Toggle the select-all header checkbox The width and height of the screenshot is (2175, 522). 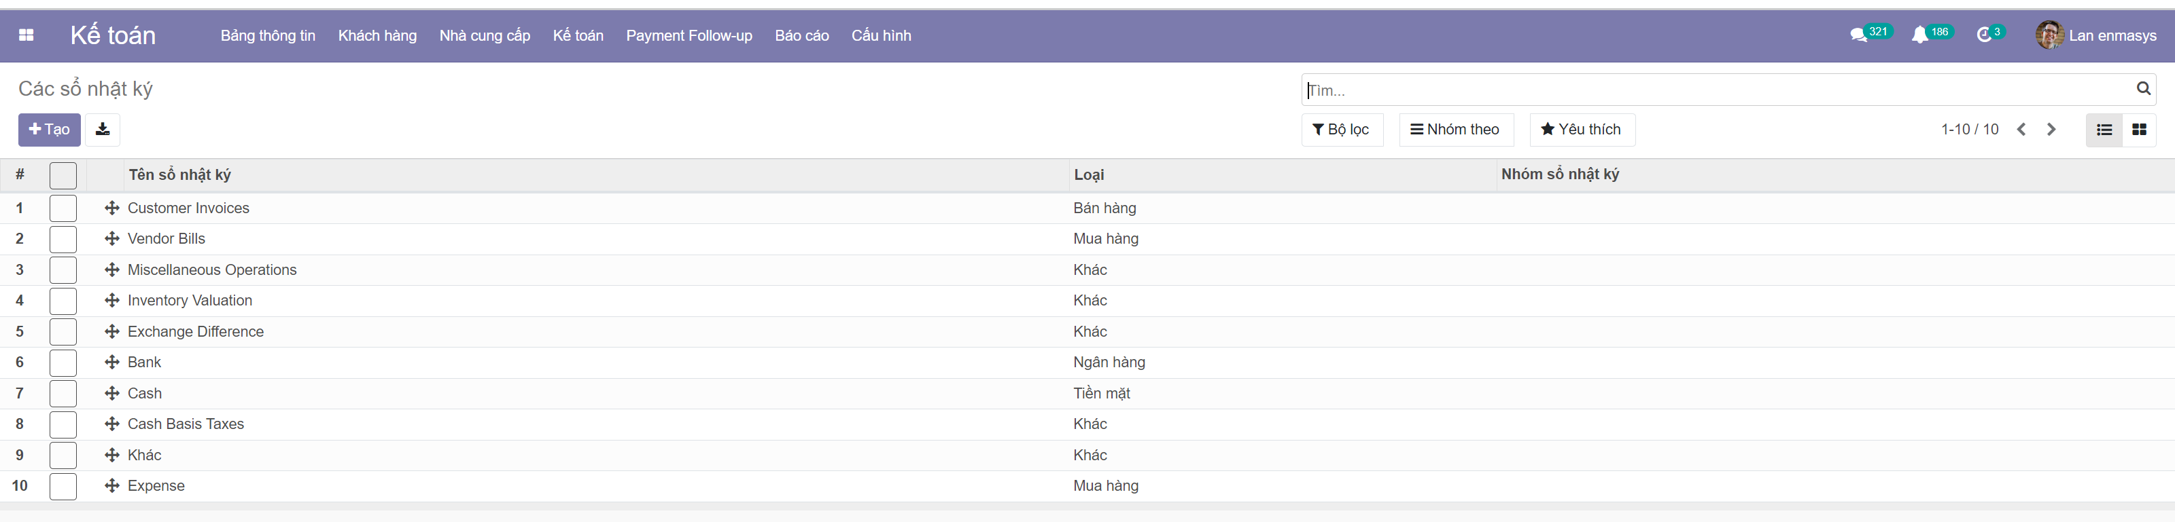tap(63, 175)
